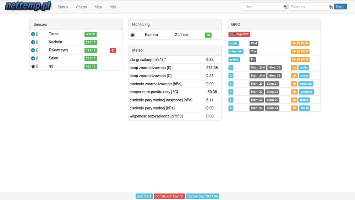The image size is (355, 200).
Task: Click the Password input field
Action: click(x=311, y=6)
